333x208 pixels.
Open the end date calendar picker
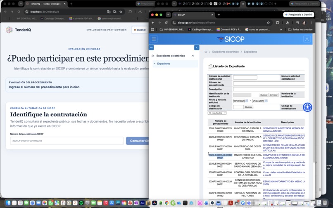[266, 101]
